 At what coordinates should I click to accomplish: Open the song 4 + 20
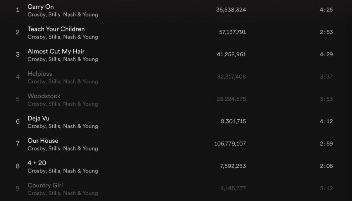click(37, 163)
